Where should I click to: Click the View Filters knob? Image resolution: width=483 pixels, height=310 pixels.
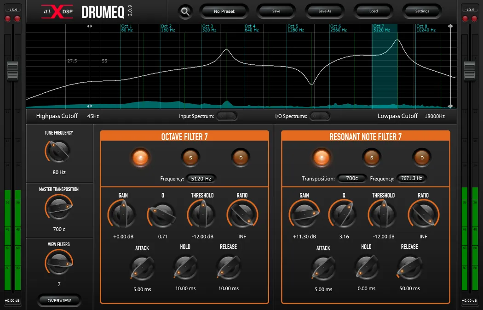point(58,263)
